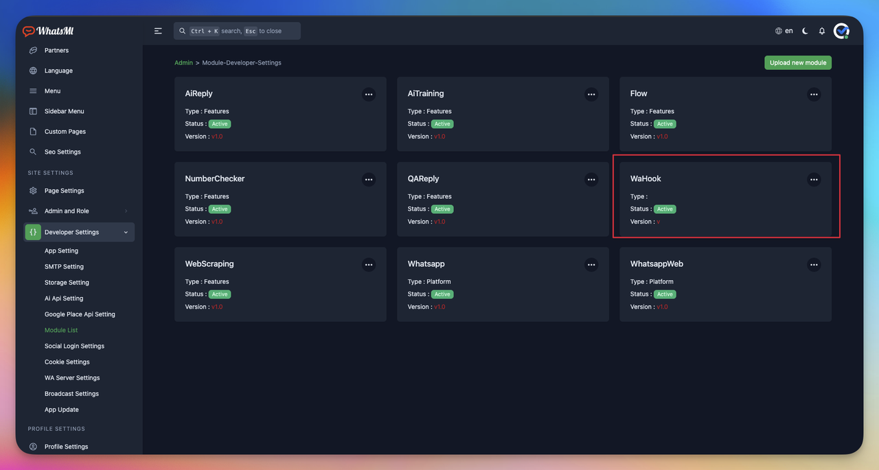Screen dimensions: 879x470
Task: Click AiReply Active status badge
Action: point(220,124)
